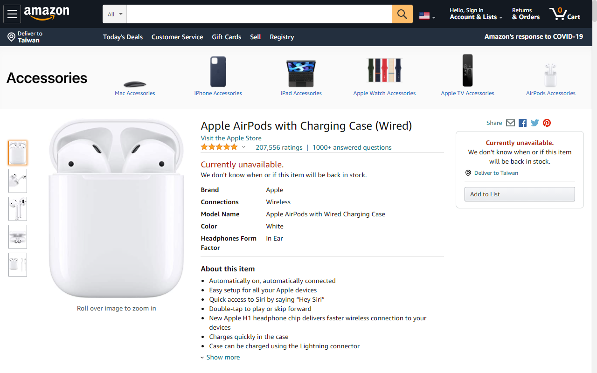Share the AirPods on Facebook
Viewport: 597px width, 373px height.
tap(522, 123)
